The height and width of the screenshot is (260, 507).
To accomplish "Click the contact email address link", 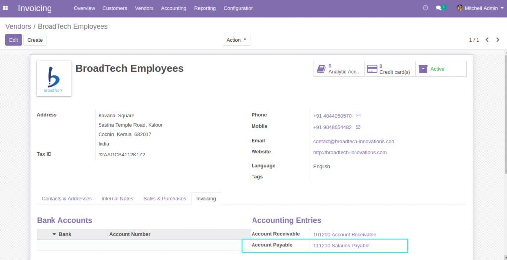I will click(x=354, y=141).
